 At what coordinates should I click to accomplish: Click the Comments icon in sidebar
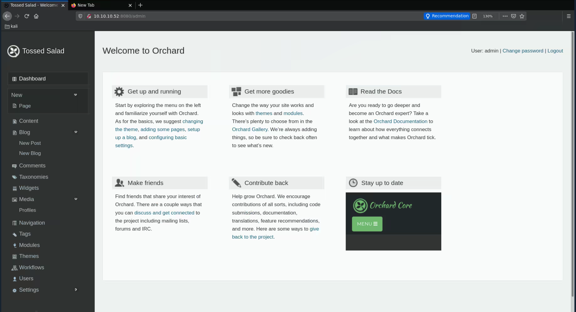click(x=14, y=166)
